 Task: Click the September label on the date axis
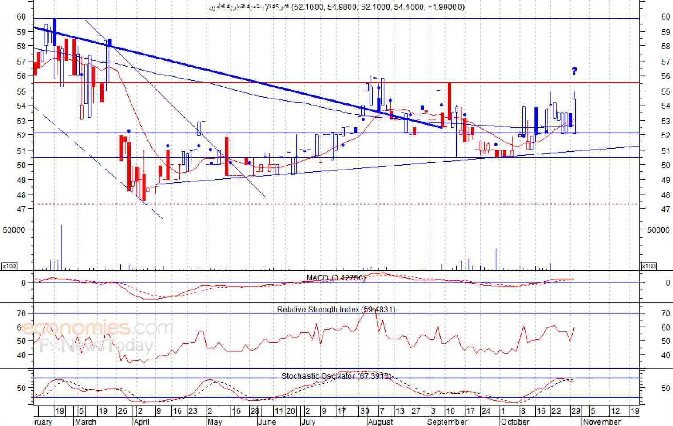click(x=447, y=422)
